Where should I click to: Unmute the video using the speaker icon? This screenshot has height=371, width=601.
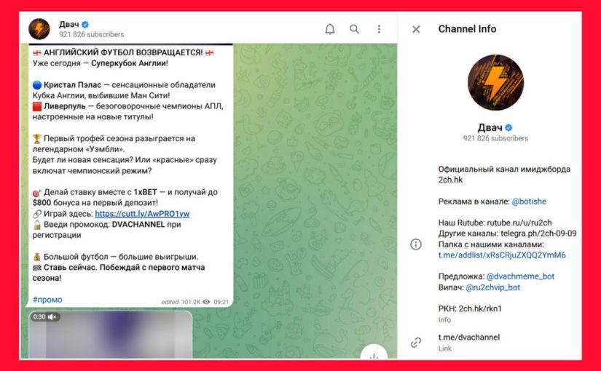pos(53,317)
